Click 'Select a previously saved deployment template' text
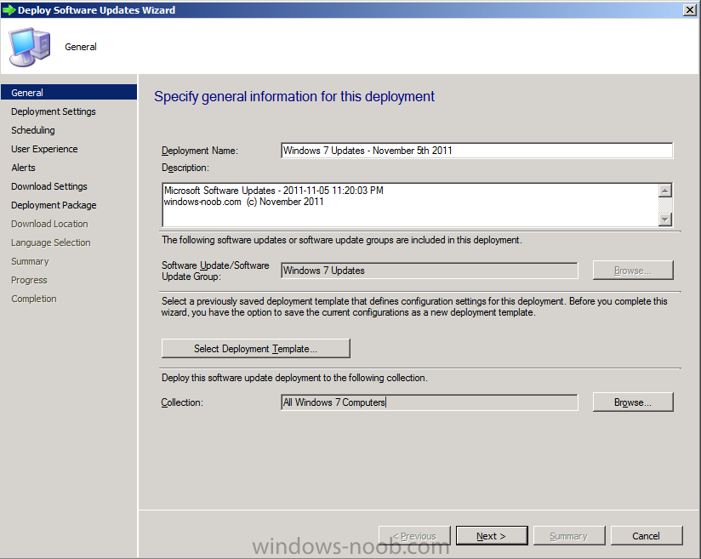 (x=414, y=307)
